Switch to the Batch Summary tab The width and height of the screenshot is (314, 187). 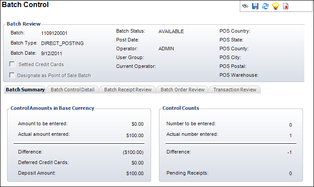coord(25,90)
